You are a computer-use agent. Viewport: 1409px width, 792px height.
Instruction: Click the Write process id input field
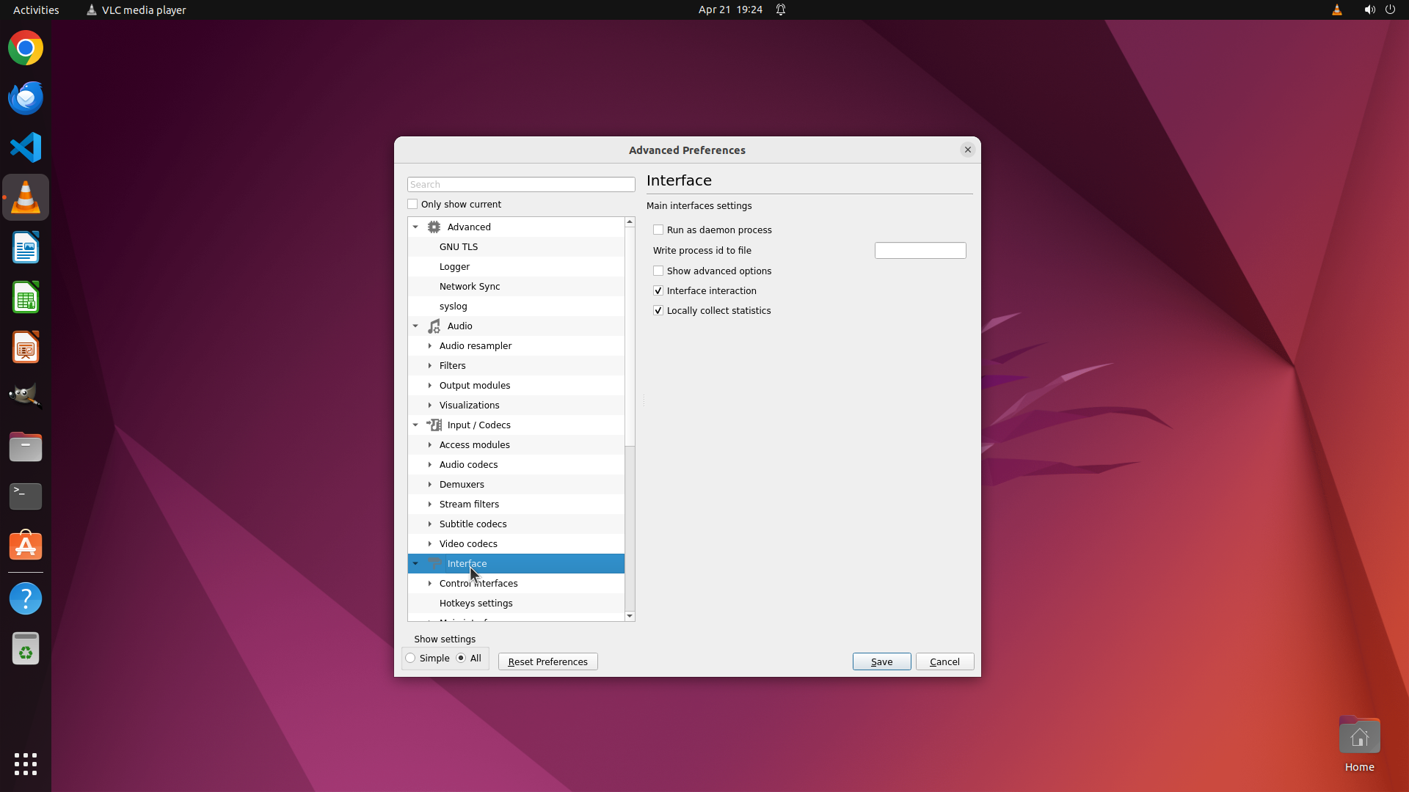pyautogui.click(x=920, y=251)
